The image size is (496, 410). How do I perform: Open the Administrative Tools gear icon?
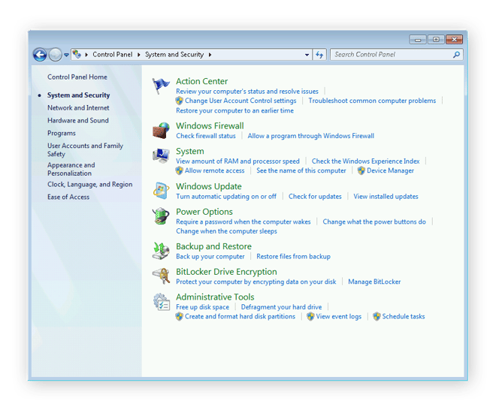[x=162, y=301]
